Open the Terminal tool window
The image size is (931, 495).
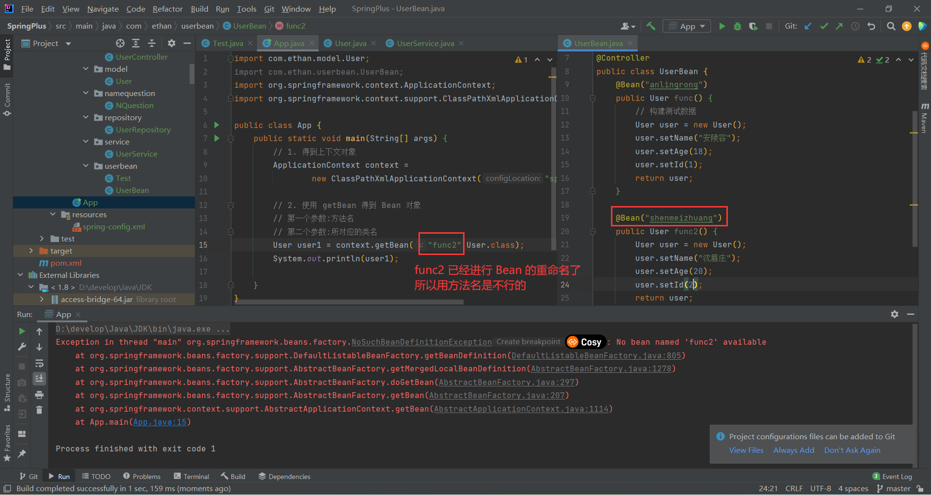click(191, 477)
